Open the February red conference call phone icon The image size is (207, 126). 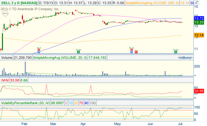pyautogui.click(x=39, y=50)
